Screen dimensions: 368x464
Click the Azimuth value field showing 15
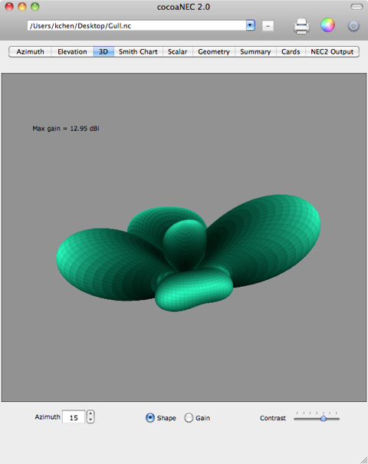tap(74, 417)
